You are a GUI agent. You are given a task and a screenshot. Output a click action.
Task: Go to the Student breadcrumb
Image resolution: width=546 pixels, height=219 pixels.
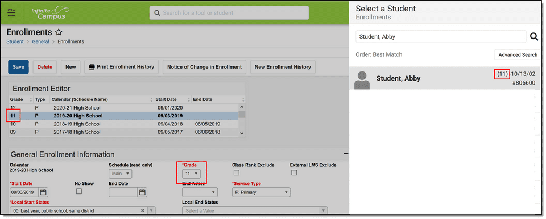15,41
